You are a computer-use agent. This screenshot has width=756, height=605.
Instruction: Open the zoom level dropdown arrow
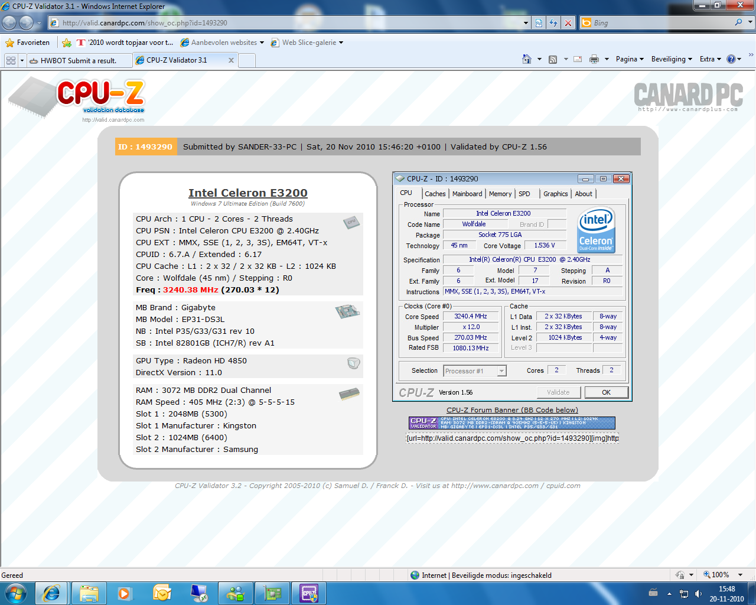coord(740,575)
